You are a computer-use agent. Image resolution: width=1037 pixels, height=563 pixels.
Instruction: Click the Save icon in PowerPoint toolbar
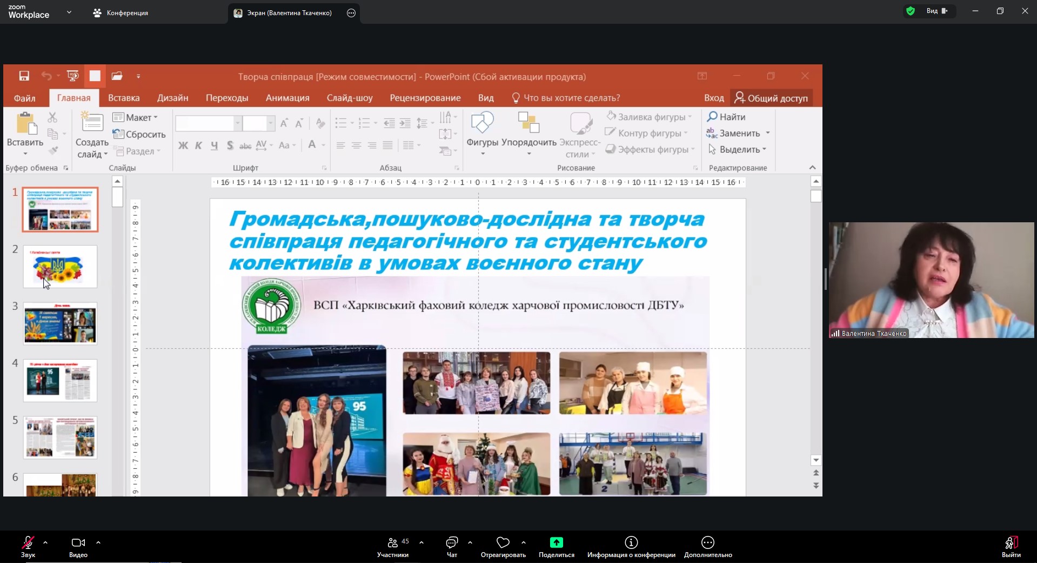(24, 76)
